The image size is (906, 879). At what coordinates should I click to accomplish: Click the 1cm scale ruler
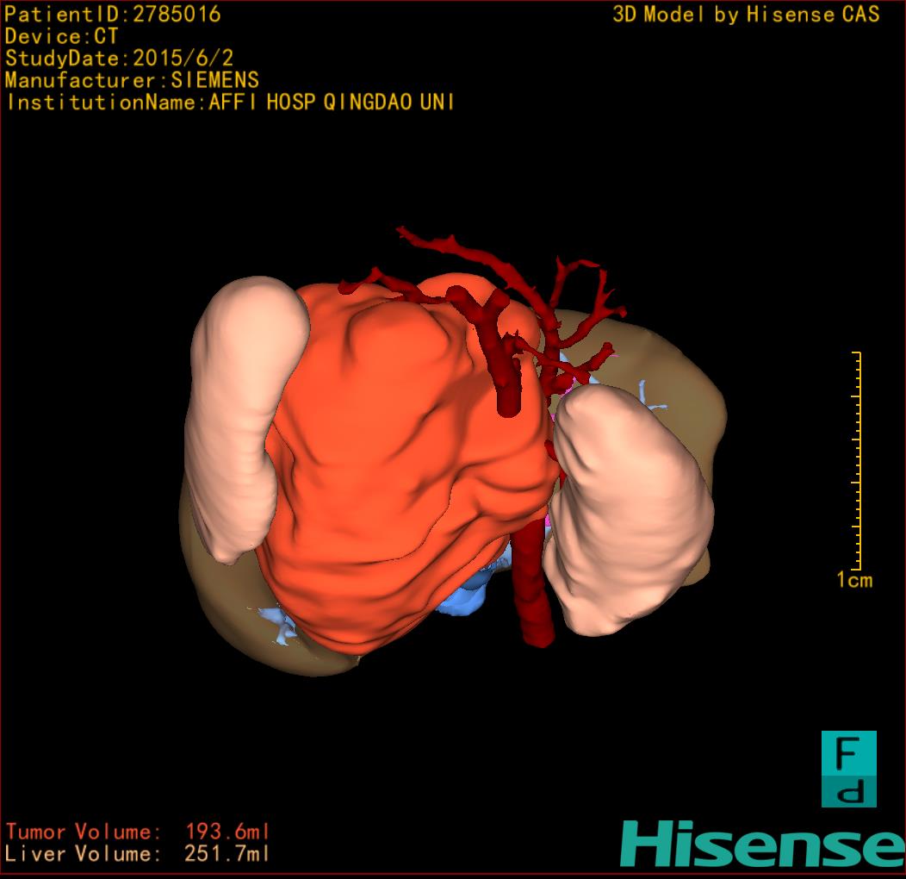[x=858, y=460]
